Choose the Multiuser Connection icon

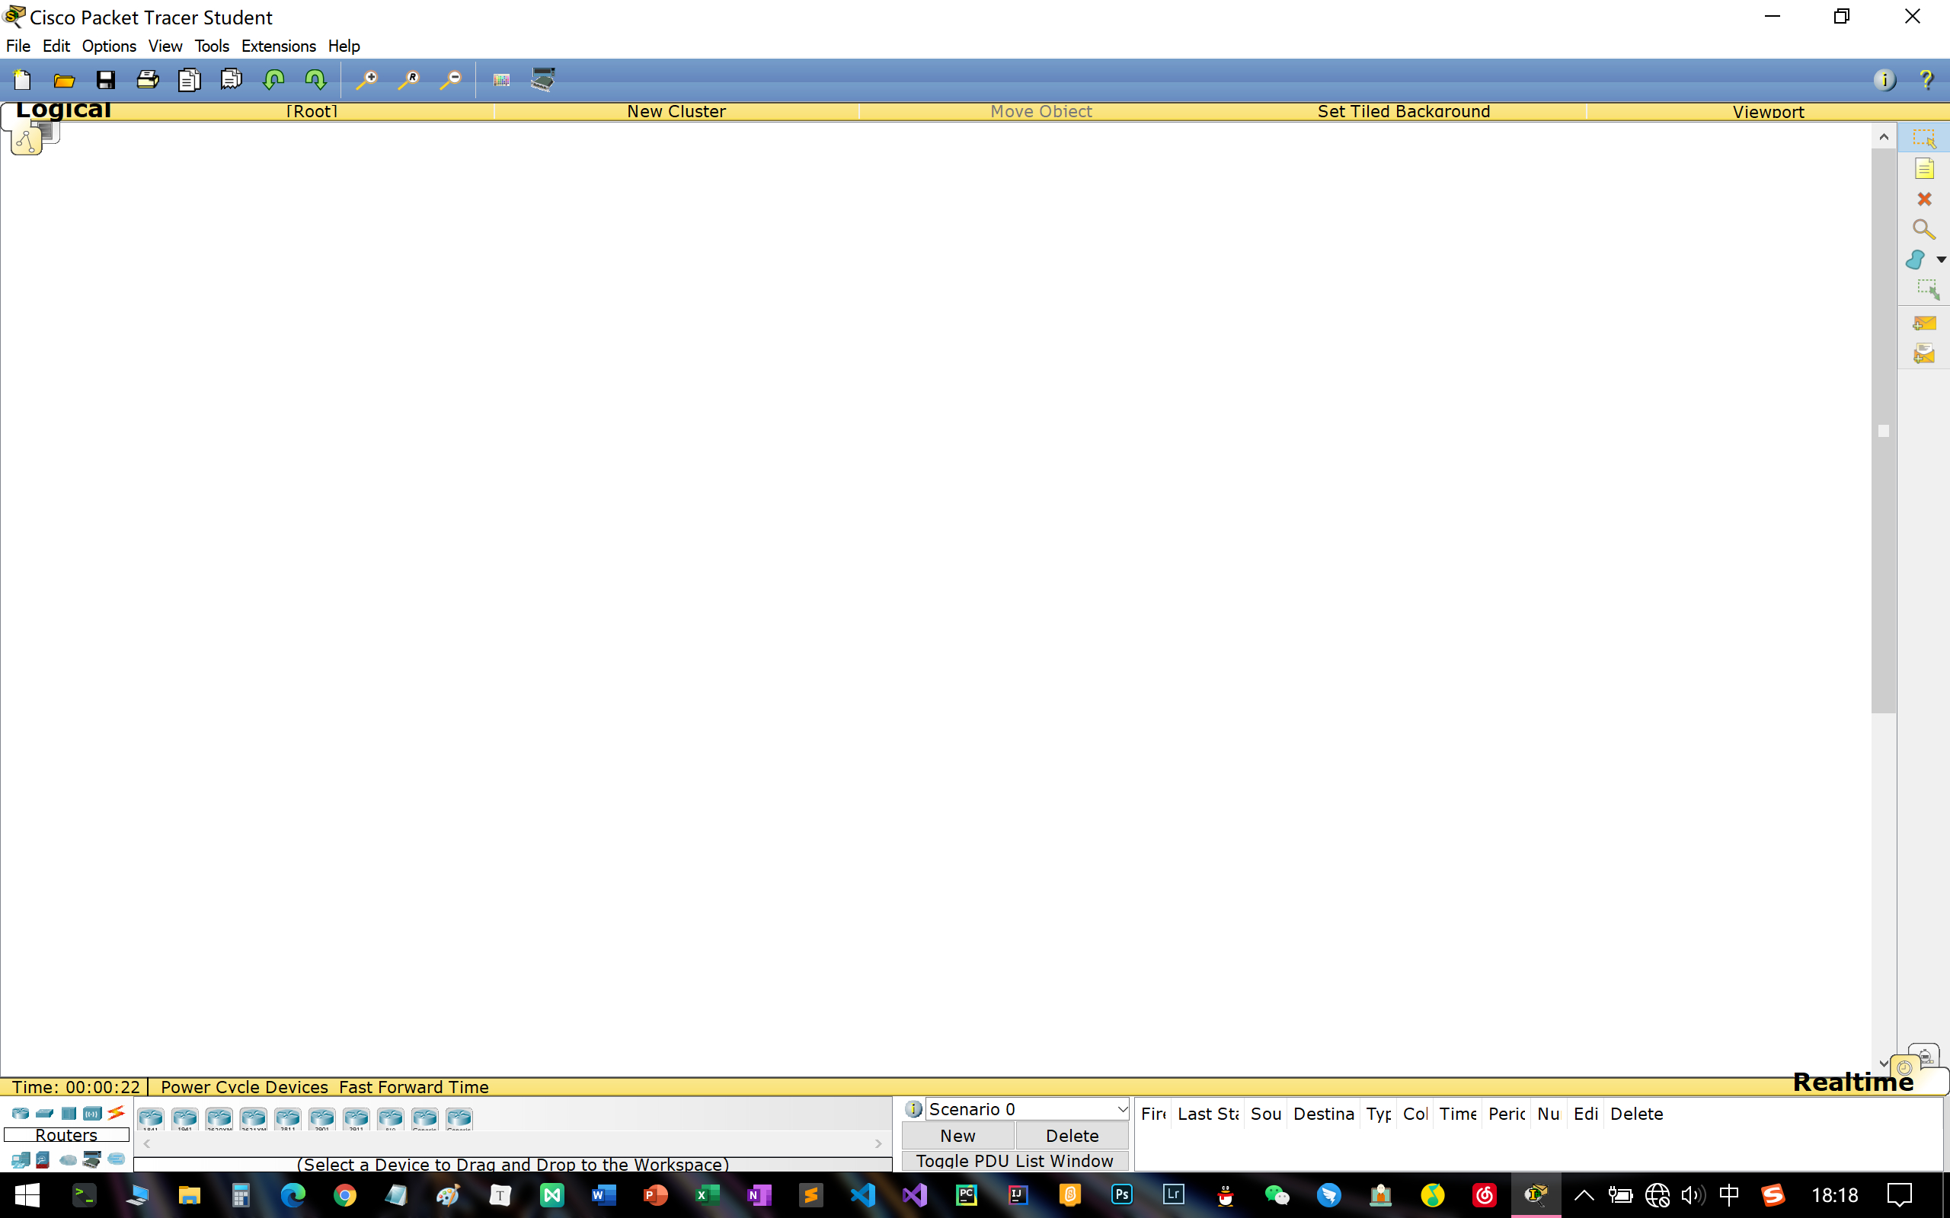tap(117, 1159)
